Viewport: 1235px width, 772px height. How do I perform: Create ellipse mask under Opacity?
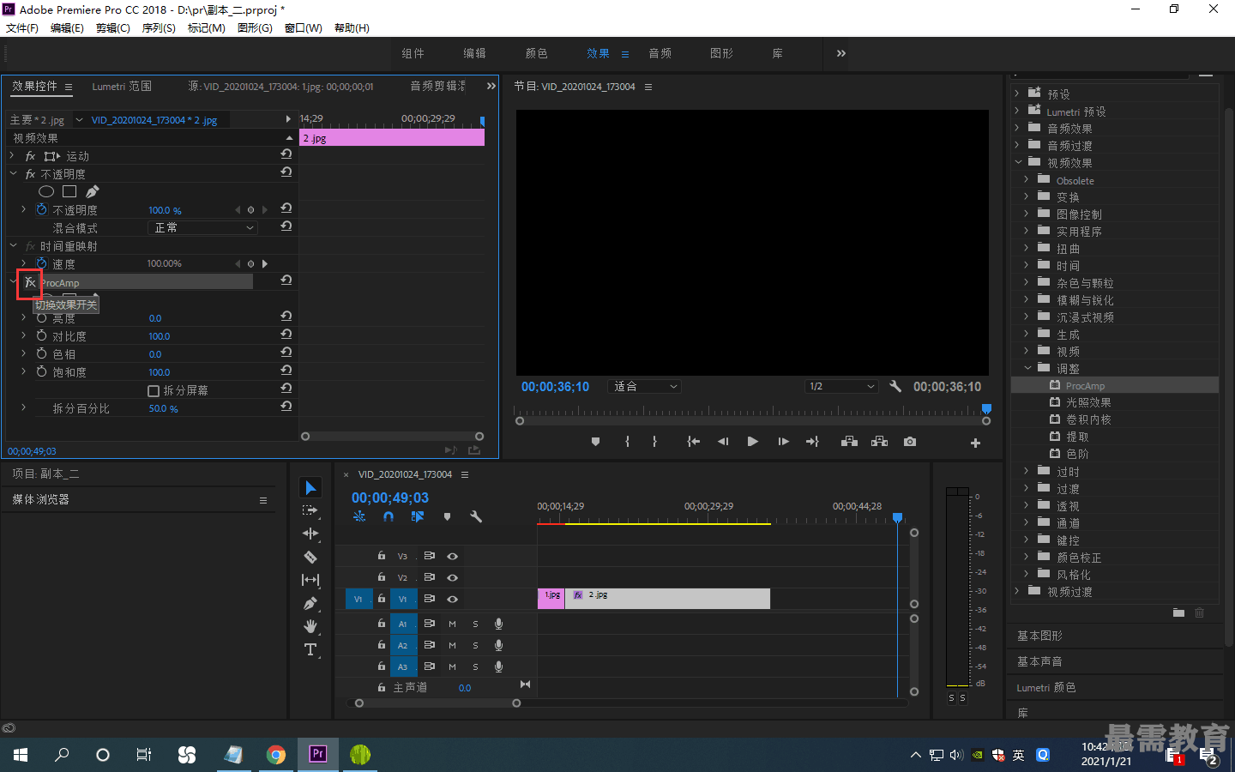click(46, 191)
